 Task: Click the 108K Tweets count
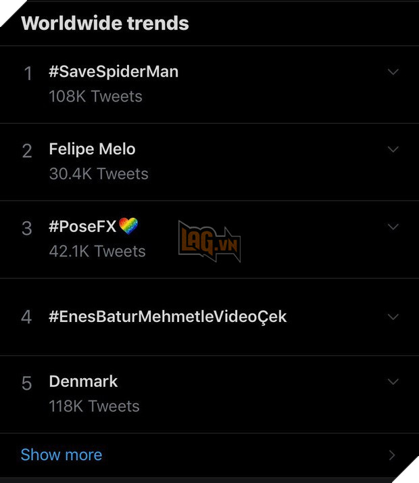(x=95, y=97)
